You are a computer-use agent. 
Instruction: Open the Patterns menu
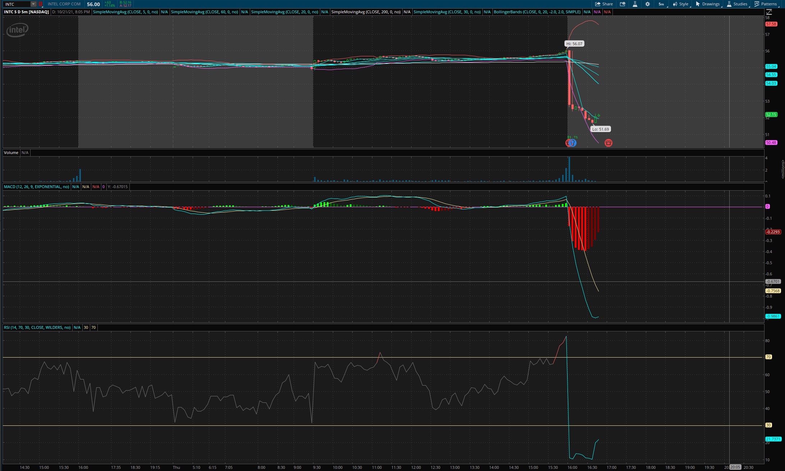tap(766, 4)
